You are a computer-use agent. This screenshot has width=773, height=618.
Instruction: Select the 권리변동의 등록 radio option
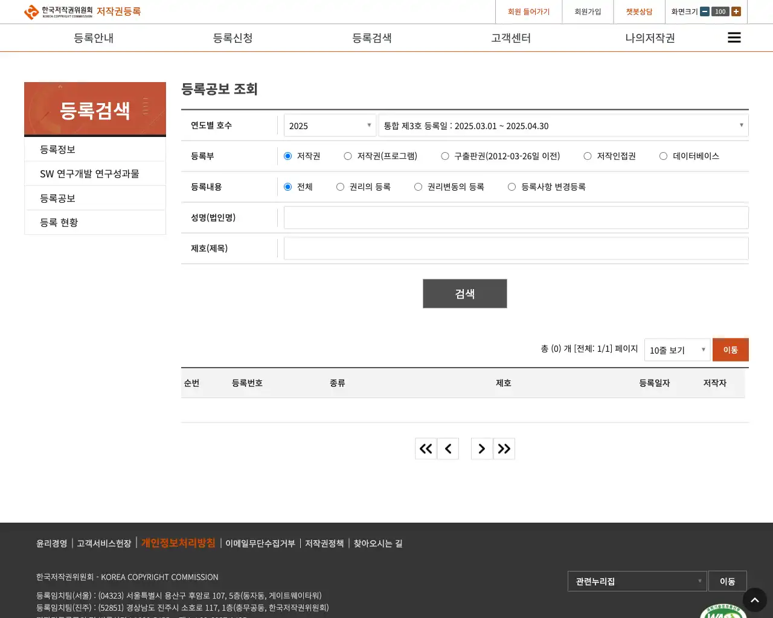coord(419,187)
